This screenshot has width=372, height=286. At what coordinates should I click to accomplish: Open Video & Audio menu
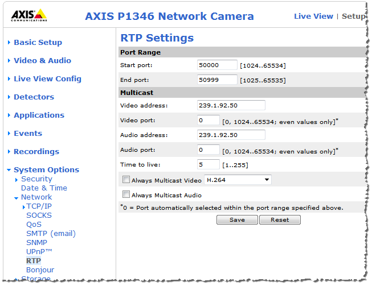pos(43,61)
